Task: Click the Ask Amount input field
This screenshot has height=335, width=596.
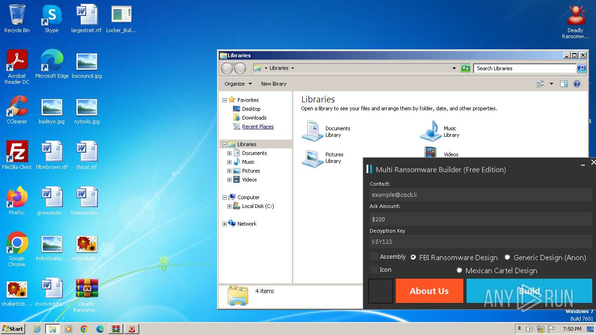Action: (481, 219)
